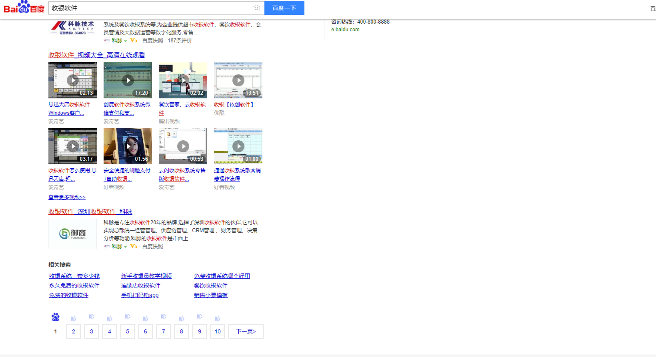
Task: Play the 13:51 video thumbnail
Action: coord(238,80)
